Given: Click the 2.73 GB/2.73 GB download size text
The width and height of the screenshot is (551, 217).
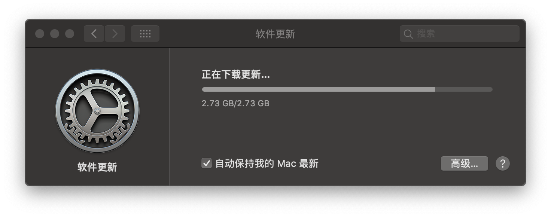Looking at the screenshot, I should (235, 103).
